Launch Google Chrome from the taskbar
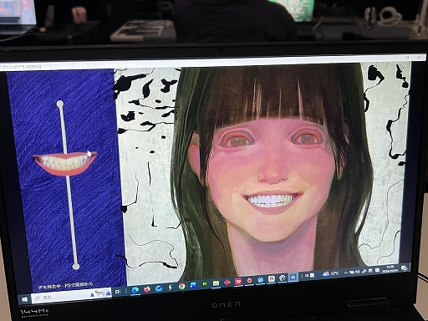 click(181, 286)
